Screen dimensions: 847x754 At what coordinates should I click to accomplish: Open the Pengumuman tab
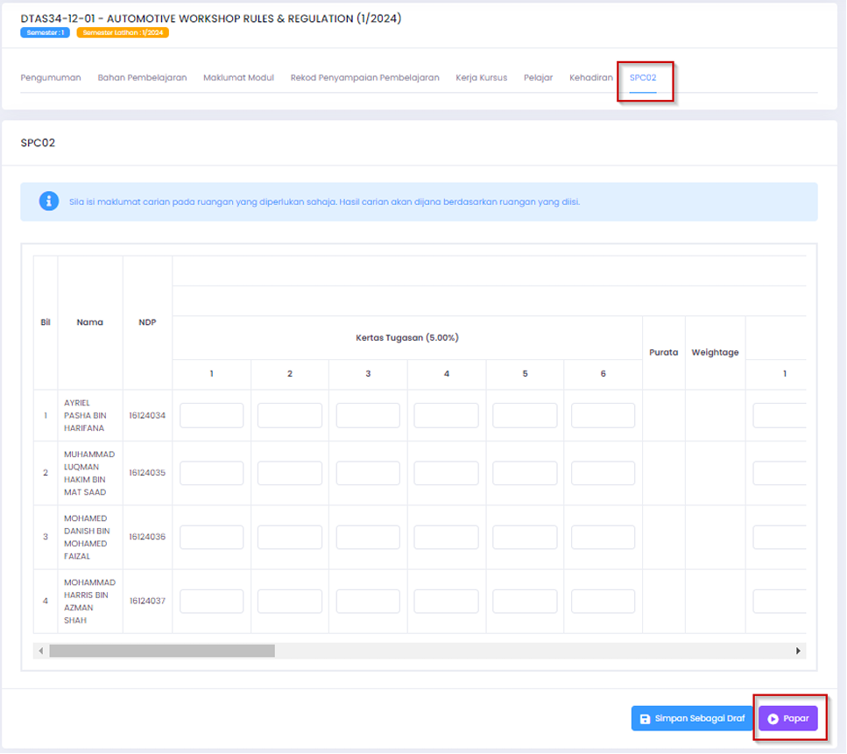point(51,78)
